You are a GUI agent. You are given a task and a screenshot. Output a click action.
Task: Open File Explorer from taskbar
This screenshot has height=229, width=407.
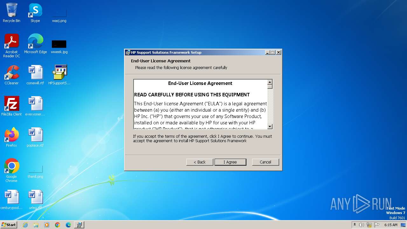point(36,225)
